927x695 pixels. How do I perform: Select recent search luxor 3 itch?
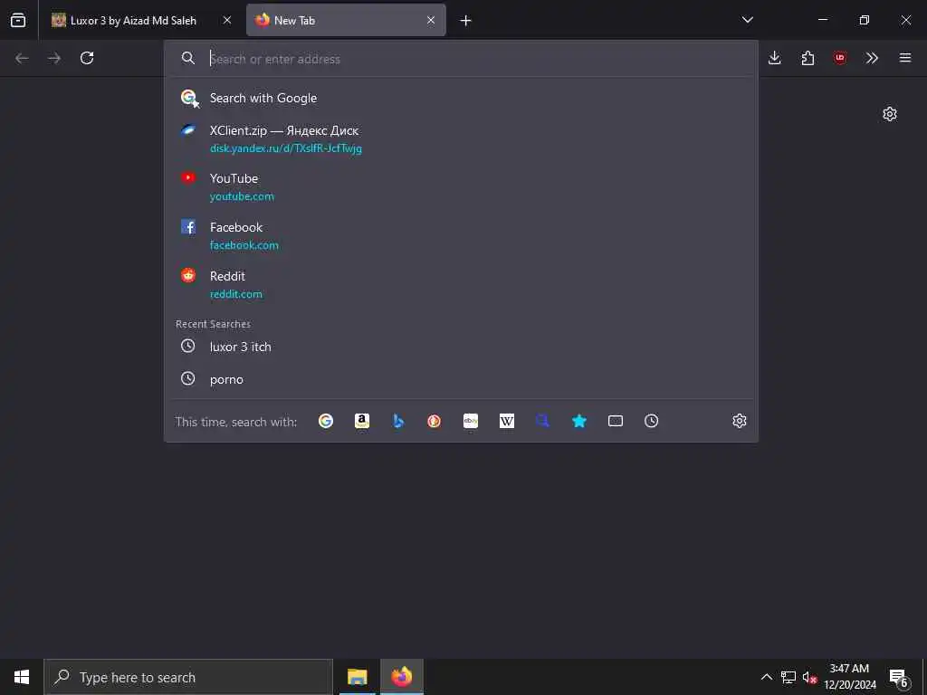click(x=461, y=347)
